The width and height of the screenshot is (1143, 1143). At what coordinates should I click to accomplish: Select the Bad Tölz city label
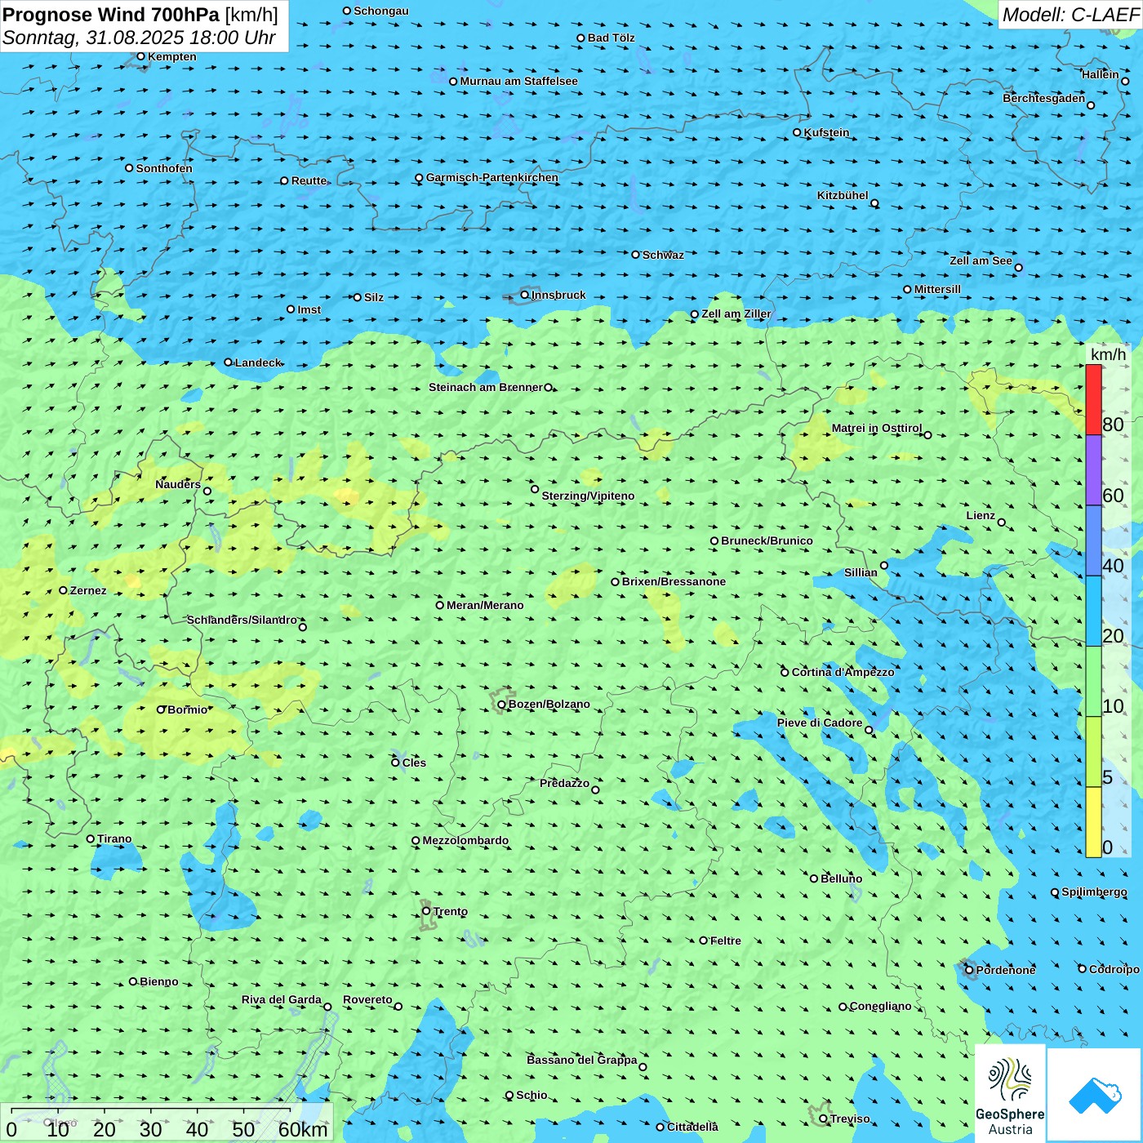pos(612,38)
